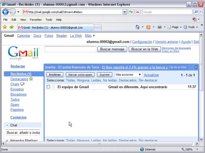Open the Tools gear dropdown in command bar

pyautogui.click(x=190, y=27)
